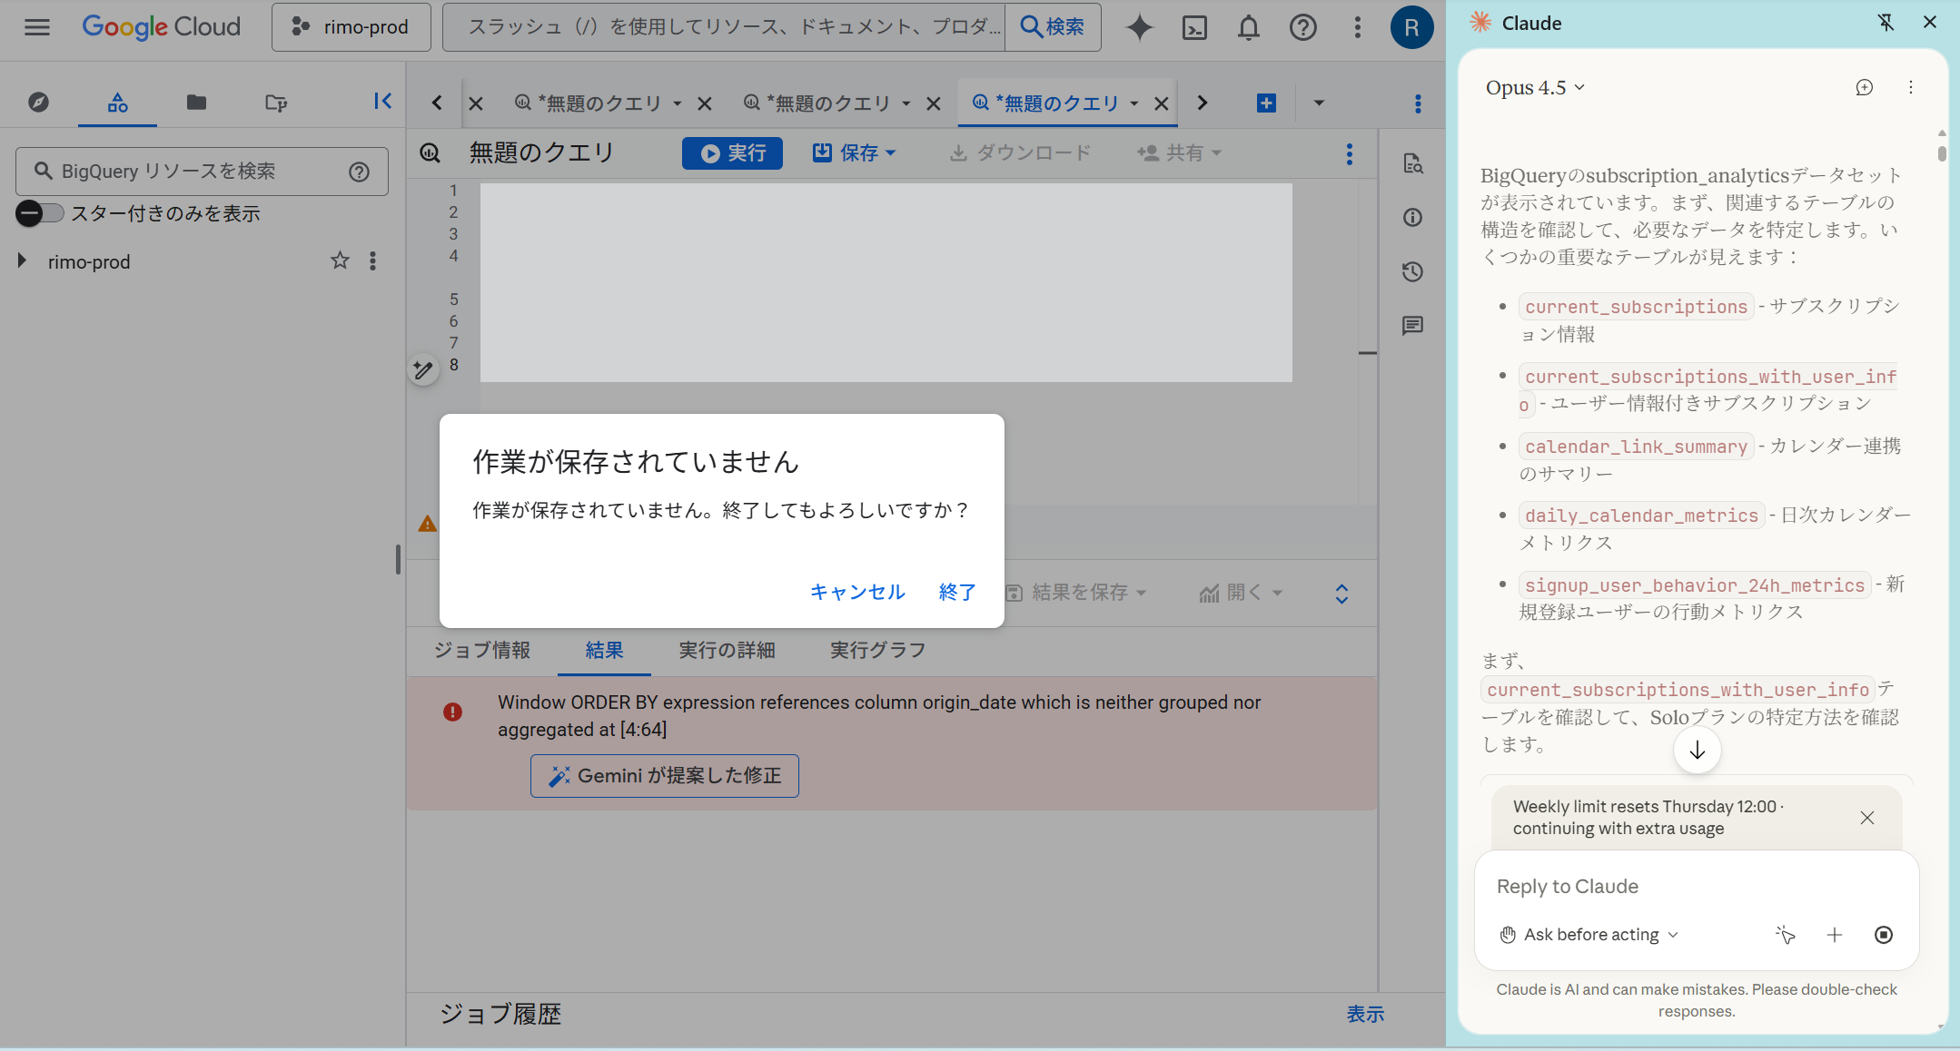Dismiss the weekly limit notice
1960x1051 pixels.
click(x=1866, y=818)
